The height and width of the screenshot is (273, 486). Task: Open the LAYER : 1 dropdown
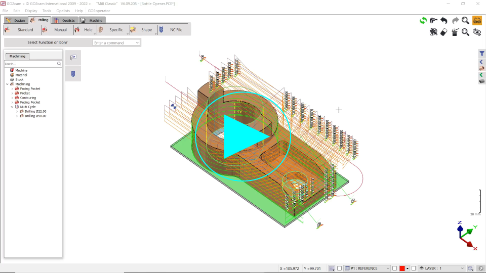point(462,268)
